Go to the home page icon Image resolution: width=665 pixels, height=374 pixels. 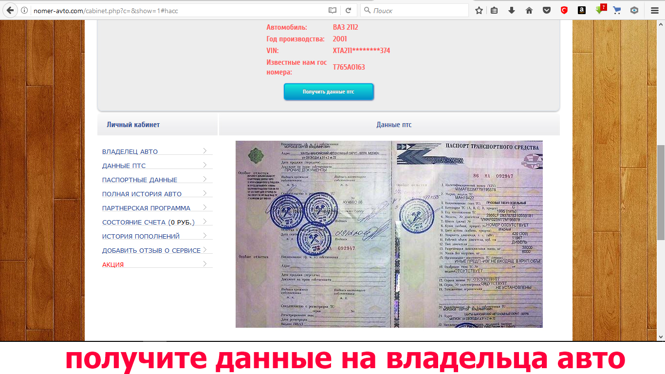[529, 10]
